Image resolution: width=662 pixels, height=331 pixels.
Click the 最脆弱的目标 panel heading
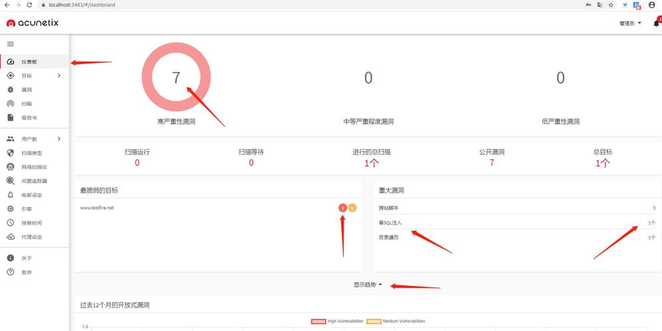point(99,191)
